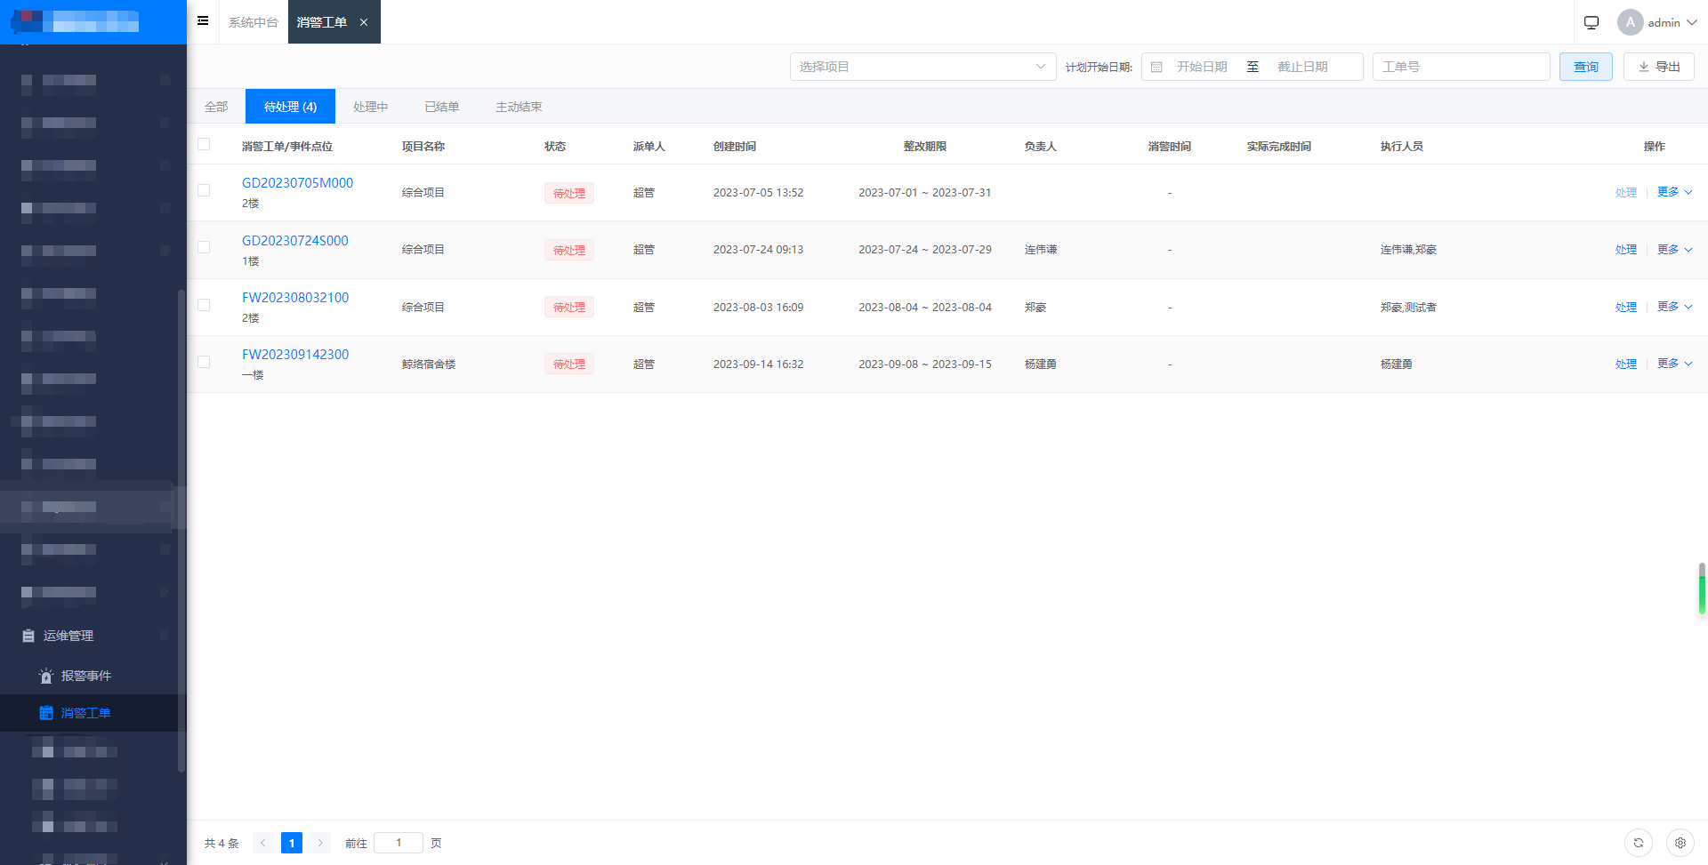This screenshot has height=865, width=1708.
Task: Click 处理 for GD20230705M000 row
Action: (x=1626, y=193)
